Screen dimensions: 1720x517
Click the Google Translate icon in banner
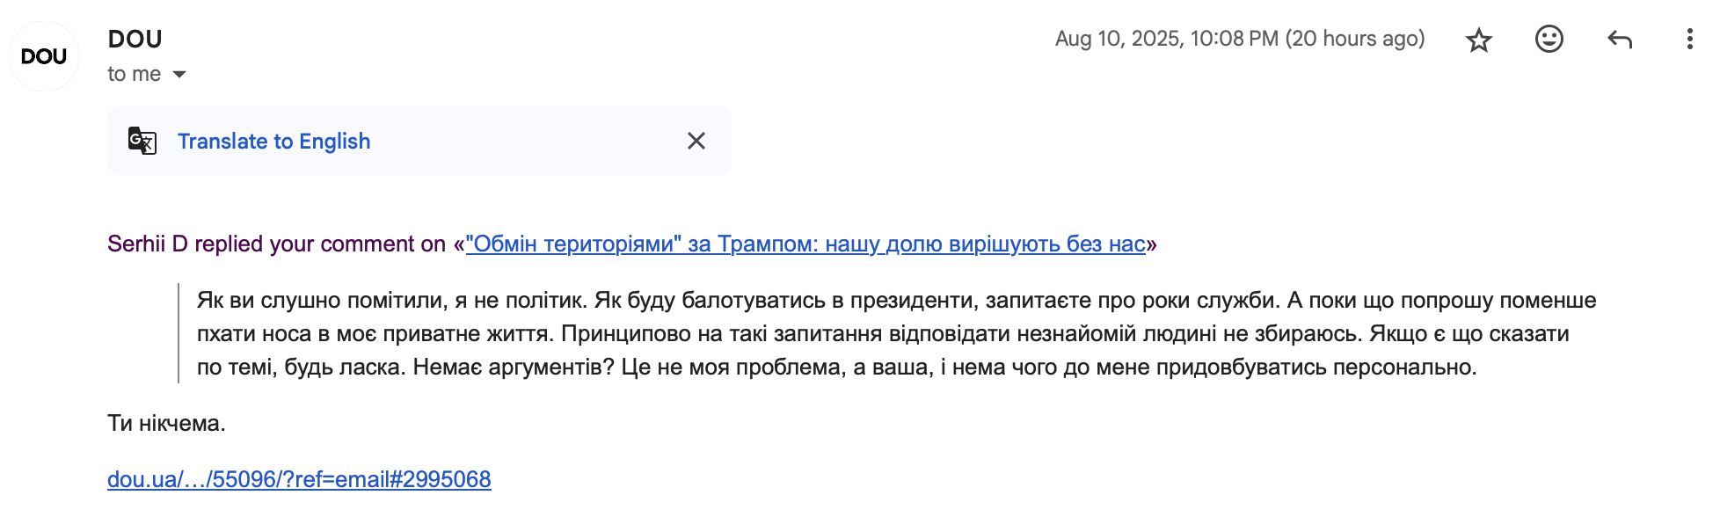tap(142, 141)
